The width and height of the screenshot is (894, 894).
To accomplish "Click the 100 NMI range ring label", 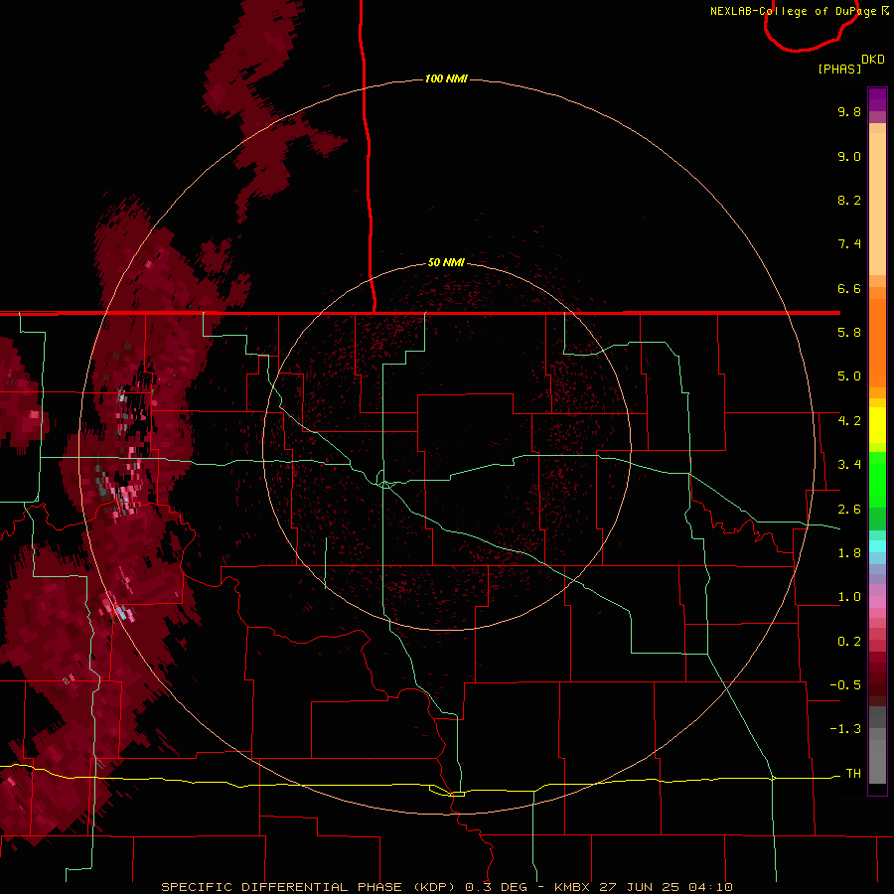I will pos(446,78).
